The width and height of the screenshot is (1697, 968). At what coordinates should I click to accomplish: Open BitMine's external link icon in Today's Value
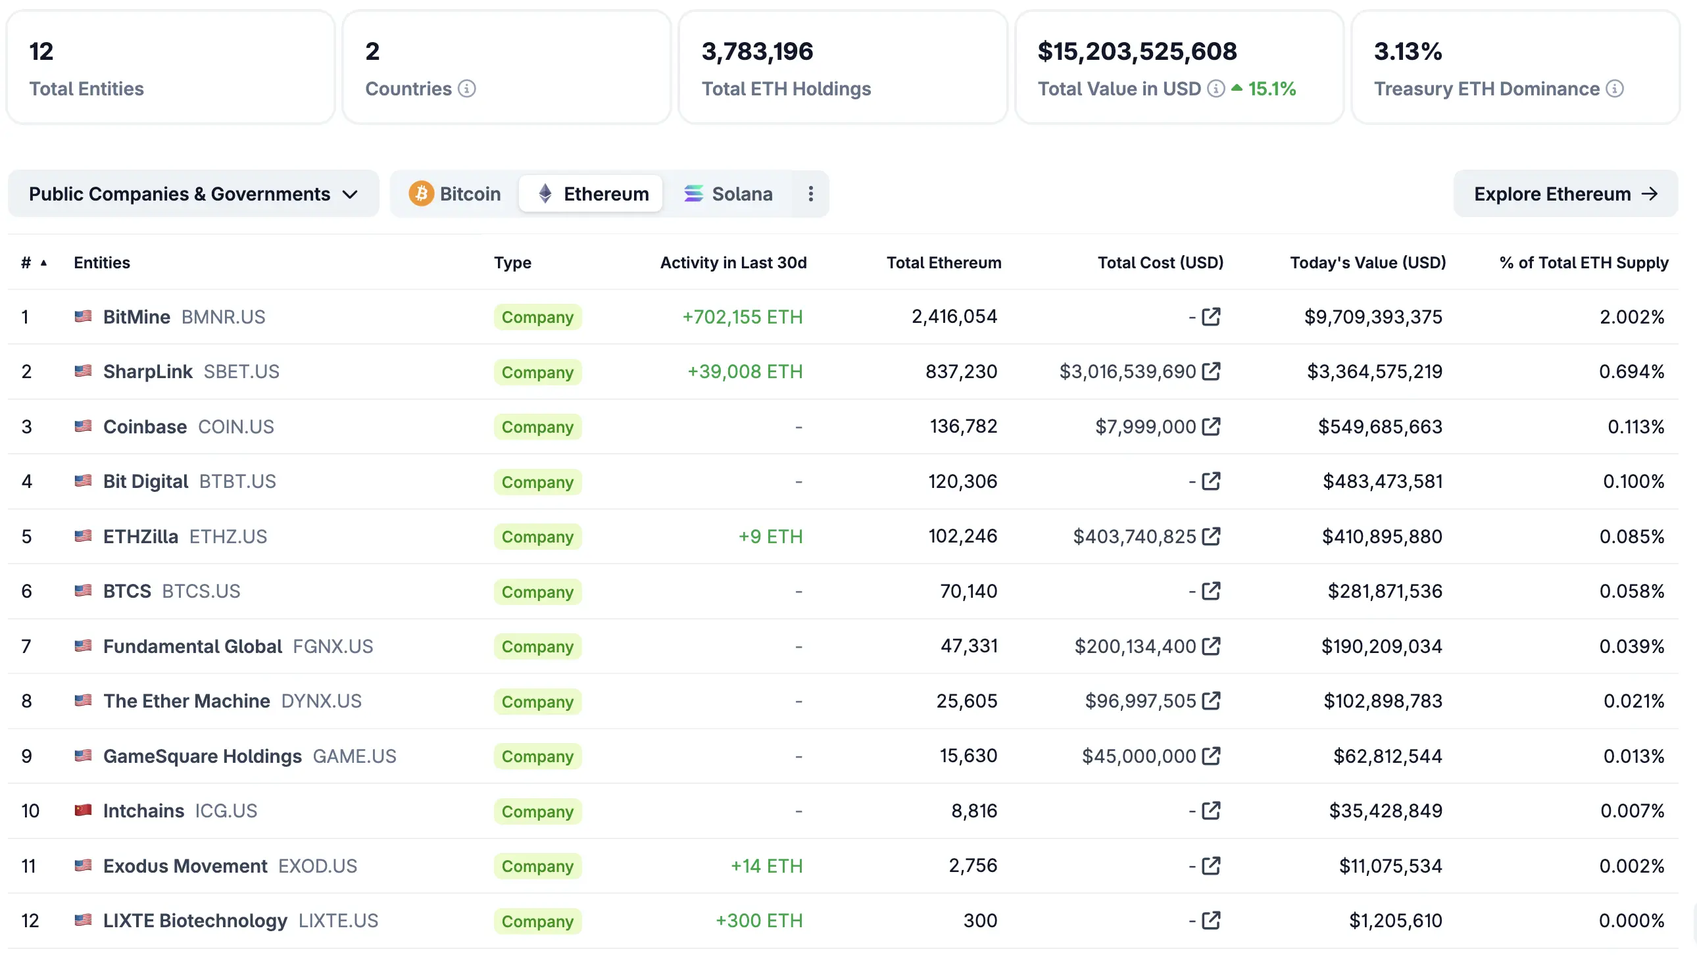tap(1212, 317)
